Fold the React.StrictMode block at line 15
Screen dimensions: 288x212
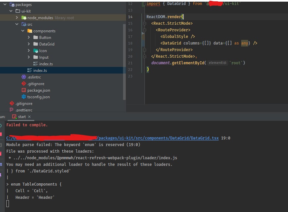(x=144, y=23)
